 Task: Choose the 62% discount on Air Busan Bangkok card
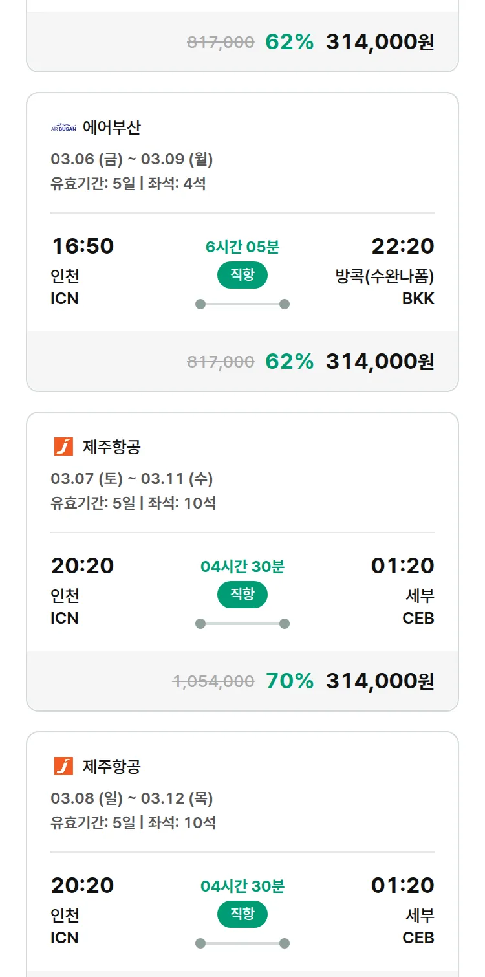[289, 361]
